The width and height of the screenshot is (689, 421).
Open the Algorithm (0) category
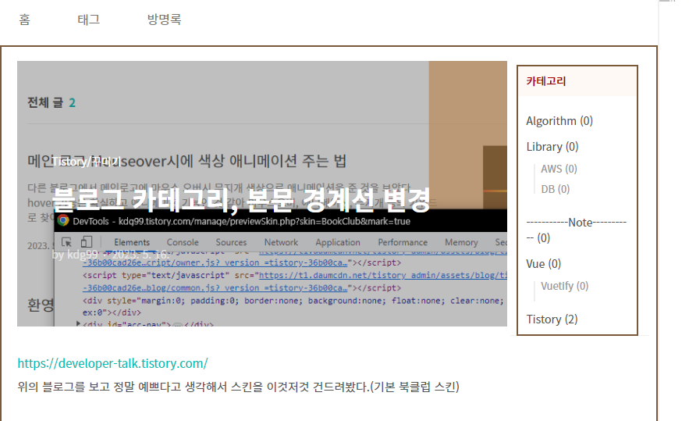pos(559,121)
